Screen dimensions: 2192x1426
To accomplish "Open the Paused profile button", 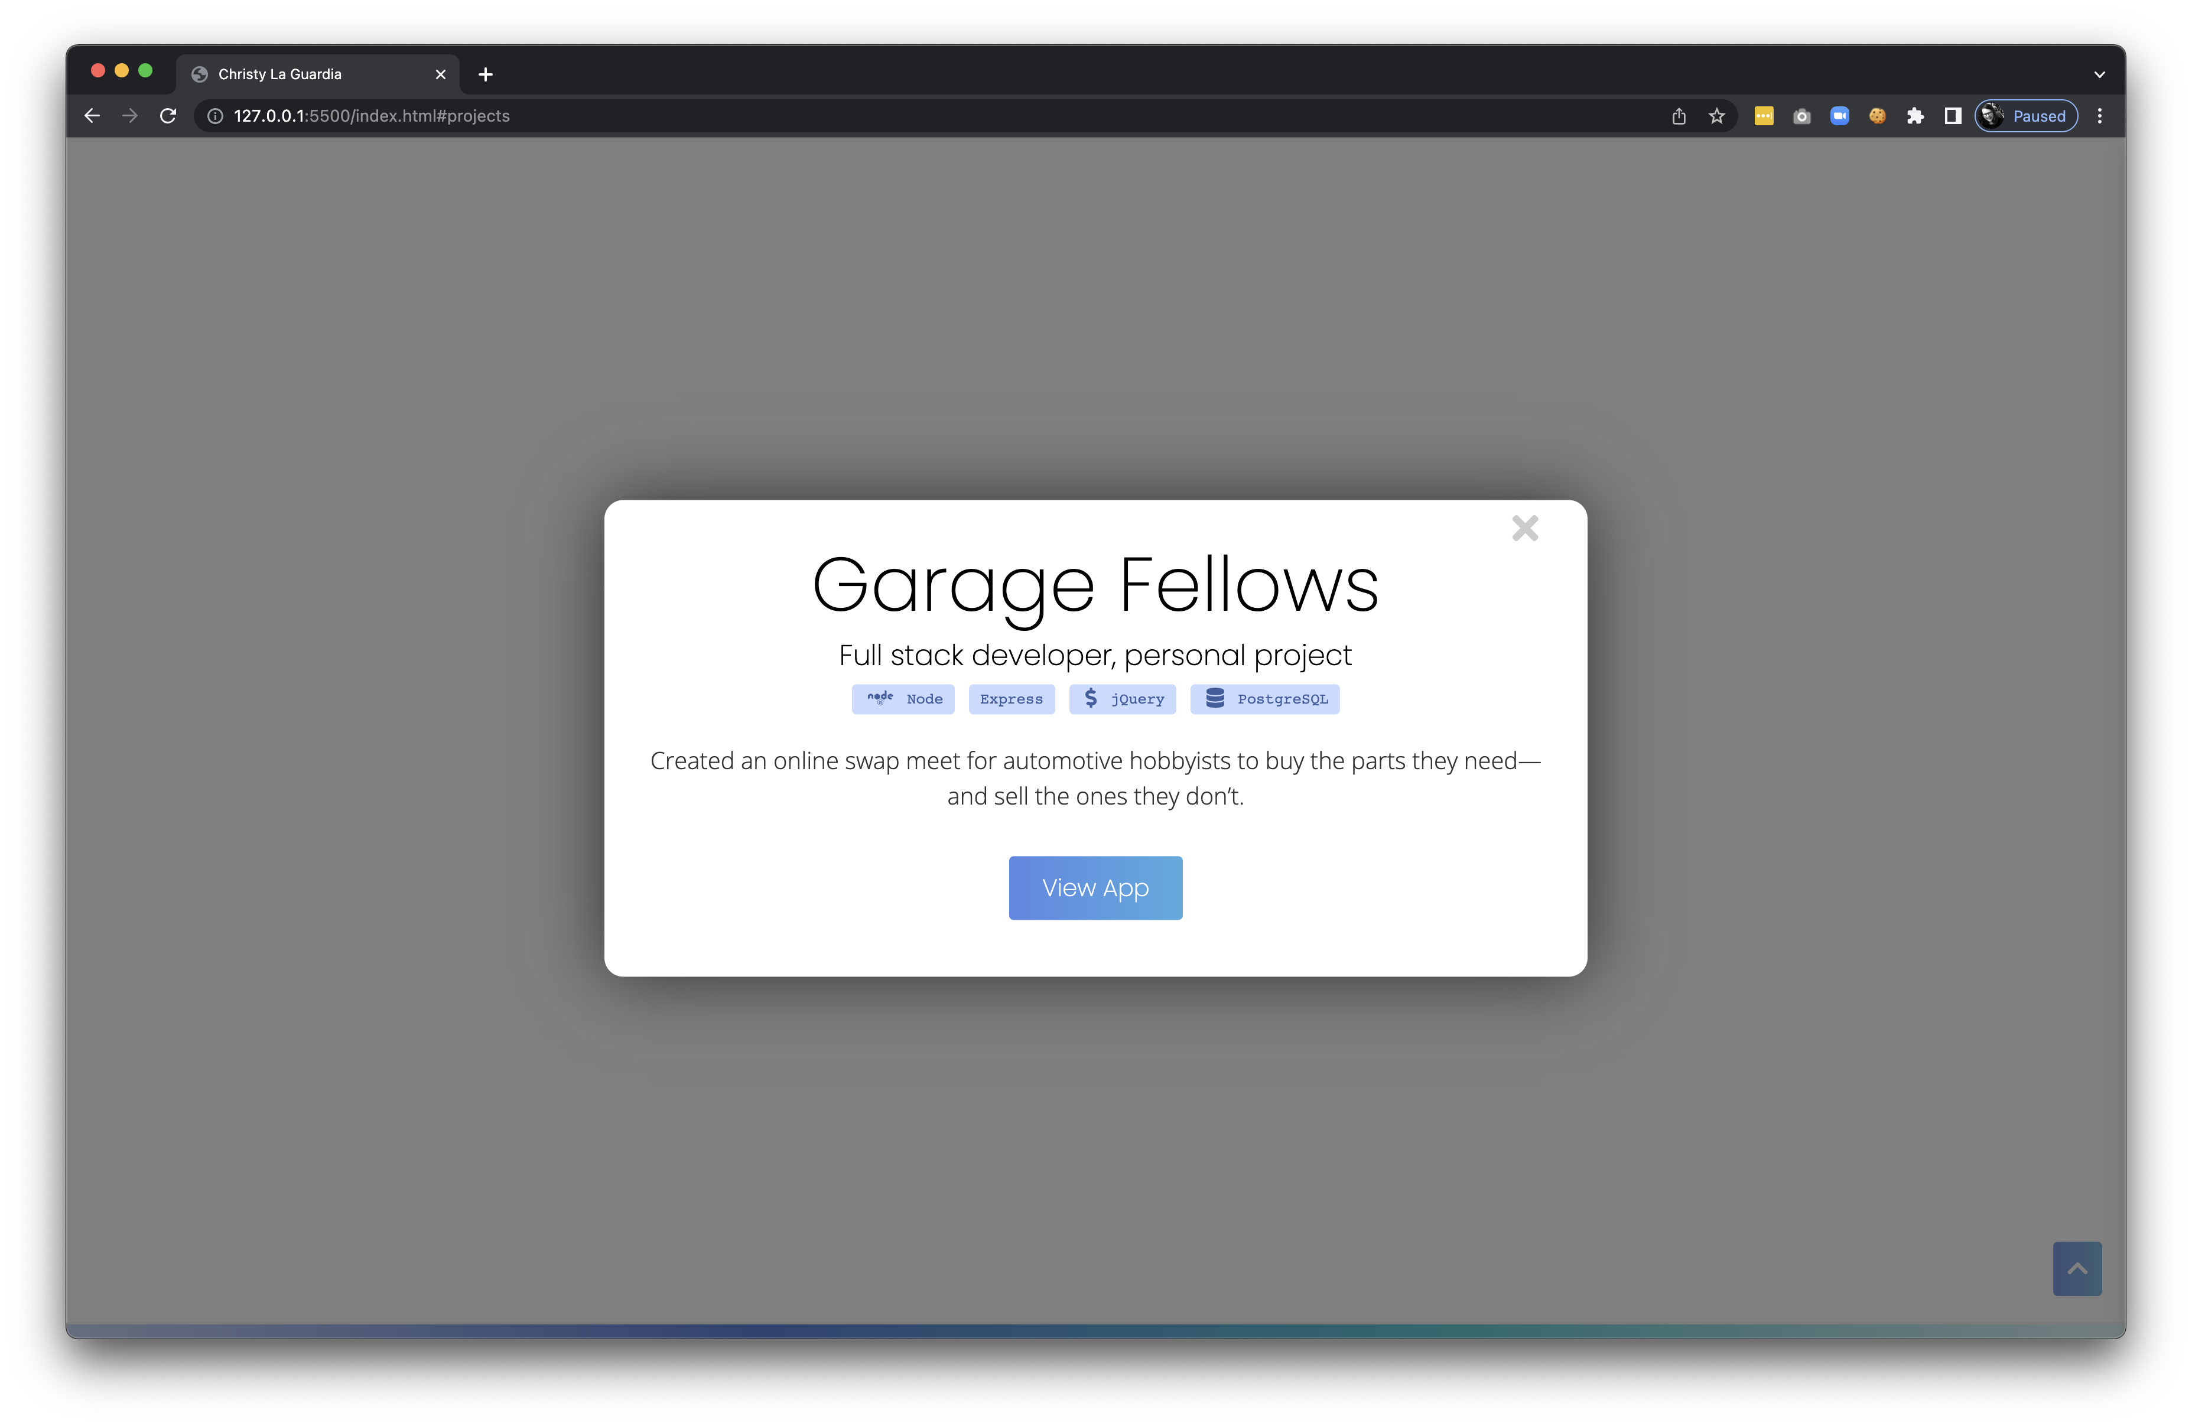I will pos(2026,116).
